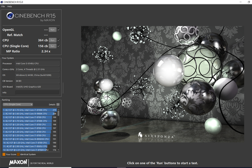Select rank 12 i7-8750H entry

coord(30,150)
